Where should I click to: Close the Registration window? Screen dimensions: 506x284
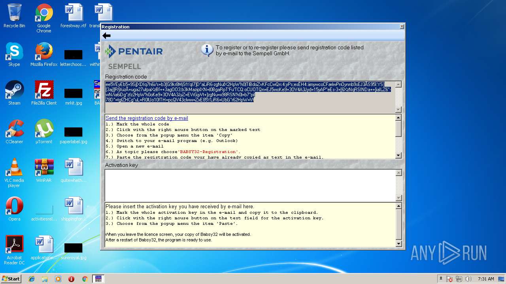402,26
